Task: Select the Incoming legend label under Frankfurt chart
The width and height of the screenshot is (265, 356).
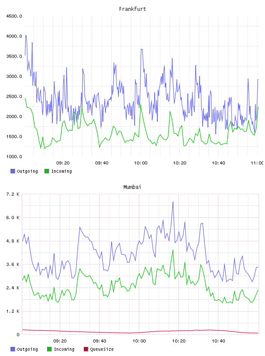Action: click(61, 171)
